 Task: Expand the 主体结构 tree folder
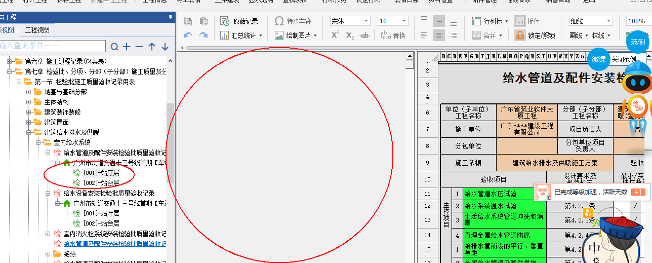pyautogui.click(x=29, y=102)
